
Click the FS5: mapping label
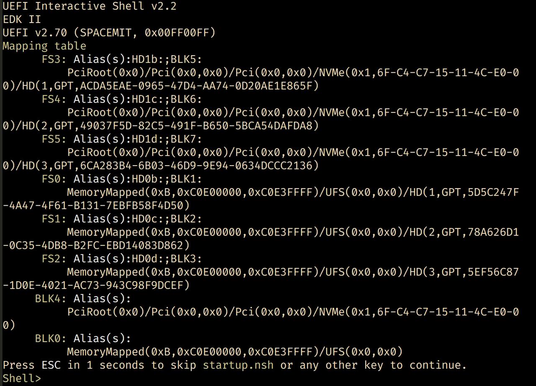coord(56,139)
